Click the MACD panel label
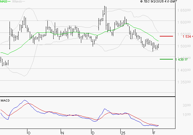 [x=6, y=100]
